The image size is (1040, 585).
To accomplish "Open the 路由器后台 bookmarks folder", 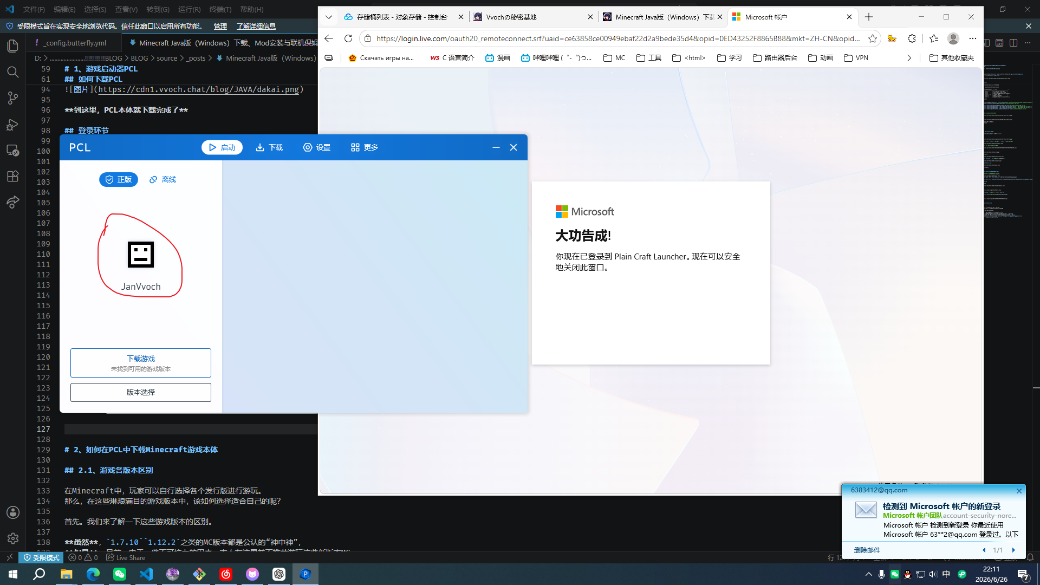I will point(775,58).
